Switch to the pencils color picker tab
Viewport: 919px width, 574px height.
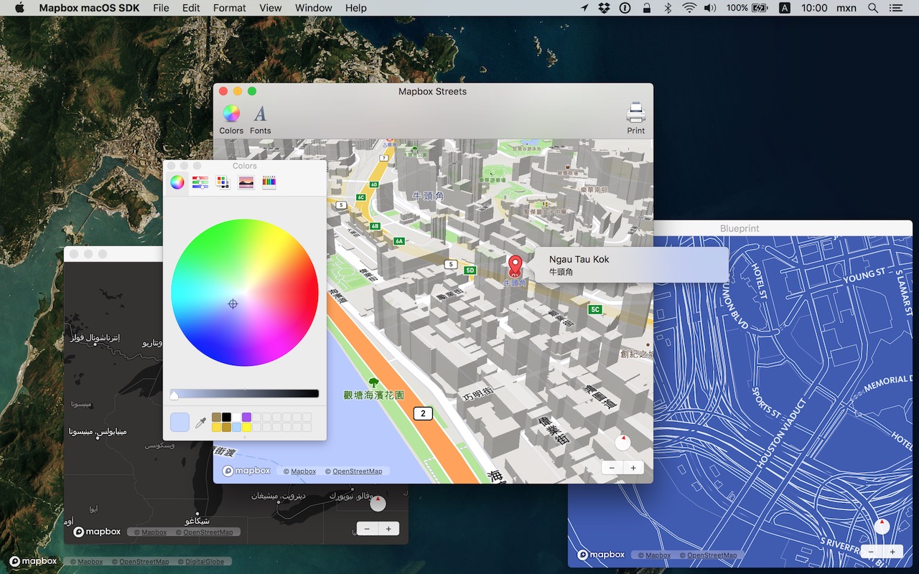[x=269, y=182]
